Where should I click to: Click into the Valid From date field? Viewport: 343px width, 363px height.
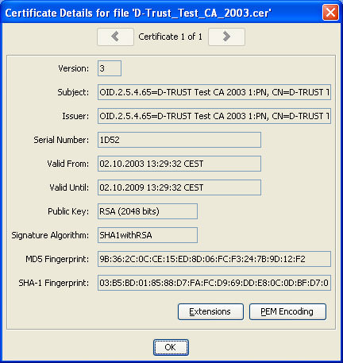[179, 164]
